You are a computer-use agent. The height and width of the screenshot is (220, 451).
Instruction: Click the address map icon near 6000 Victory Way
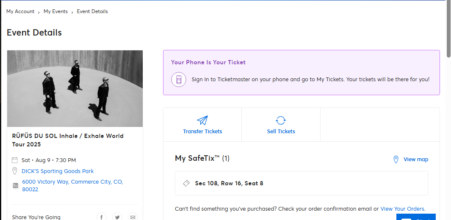[15, 186]
